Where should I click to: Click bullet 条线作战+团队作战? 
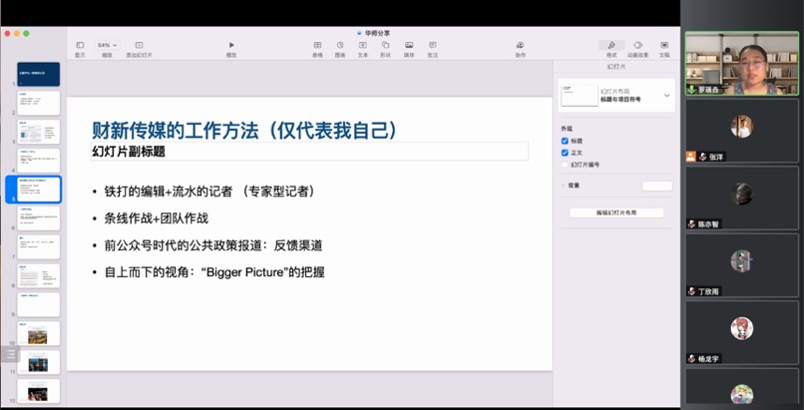pyautogui.click(x=156, y=218)
